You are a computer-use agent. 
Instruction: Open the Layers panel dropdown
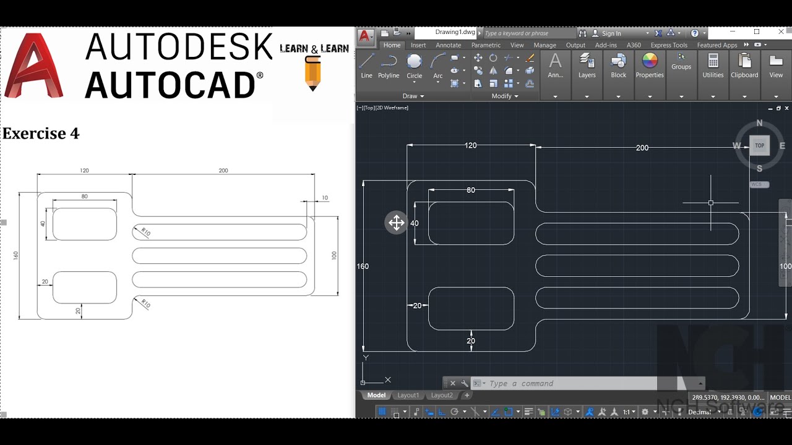587,96
